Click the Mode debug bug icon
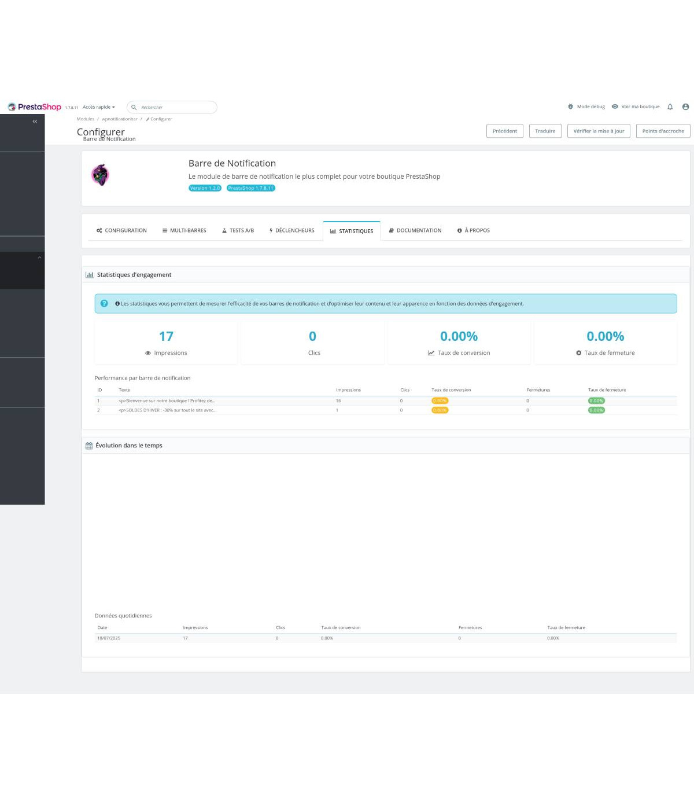Viewport: 694px width, 794px height. pos(570,107)
